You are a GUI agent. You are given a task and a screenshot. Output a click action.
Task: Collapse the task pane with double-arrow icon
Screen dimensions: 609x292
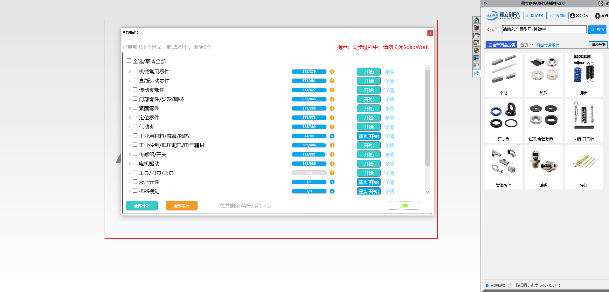tap(485, 3)
